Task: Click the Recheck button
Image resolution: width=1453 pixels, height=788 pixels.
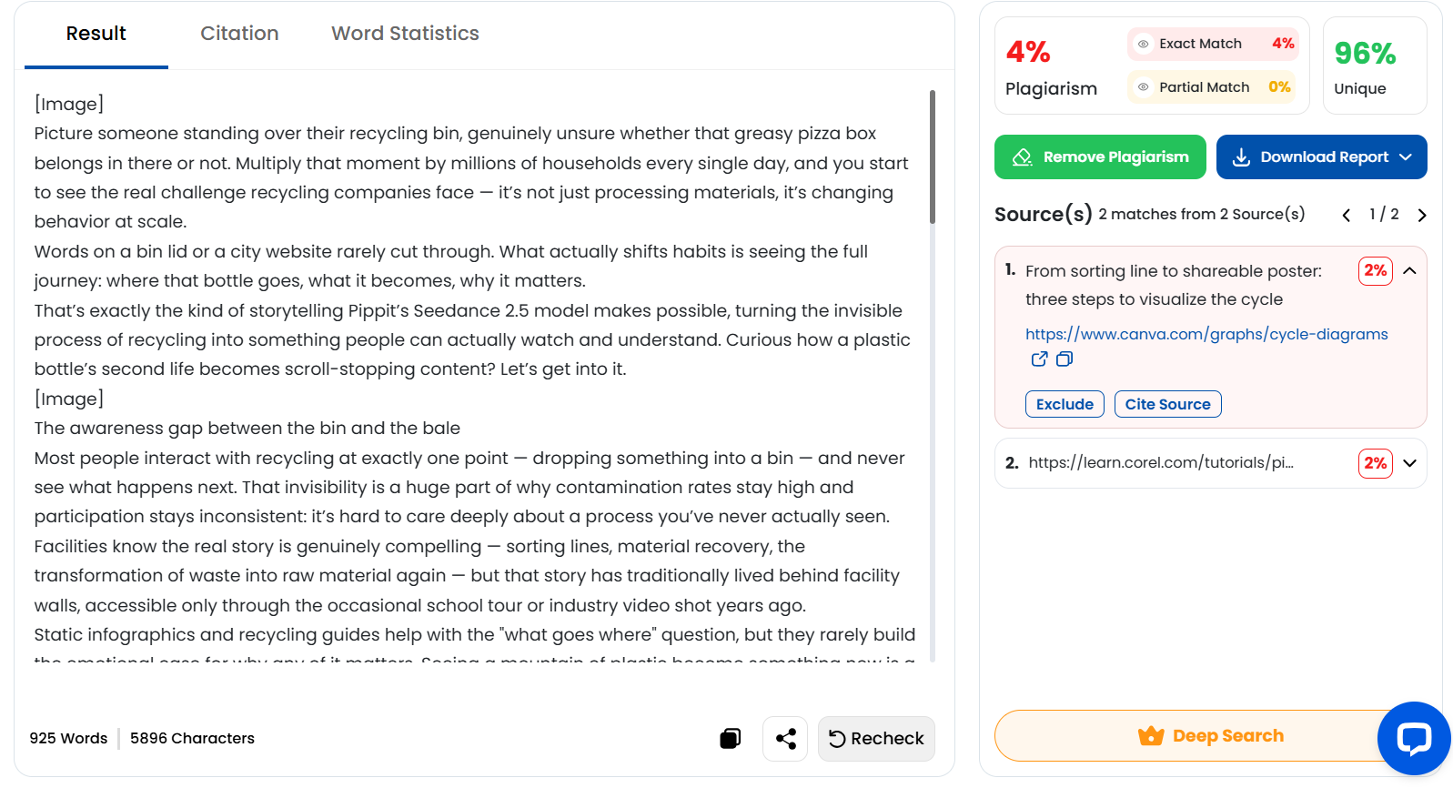Action: coord(876,739)
